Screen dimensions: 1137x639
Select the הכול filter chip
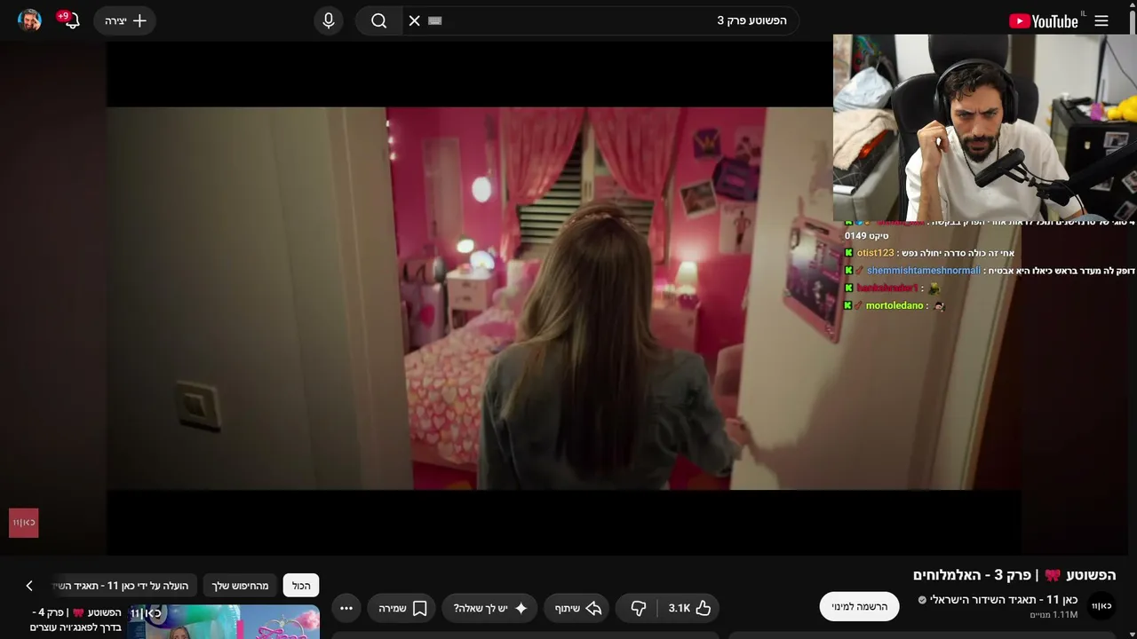[x=301, y=586]
